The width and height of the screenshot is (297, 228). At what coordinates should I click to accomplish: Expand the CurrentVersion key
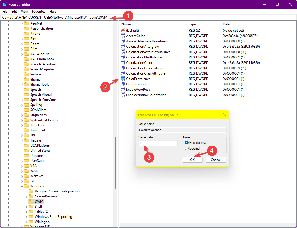26,196
